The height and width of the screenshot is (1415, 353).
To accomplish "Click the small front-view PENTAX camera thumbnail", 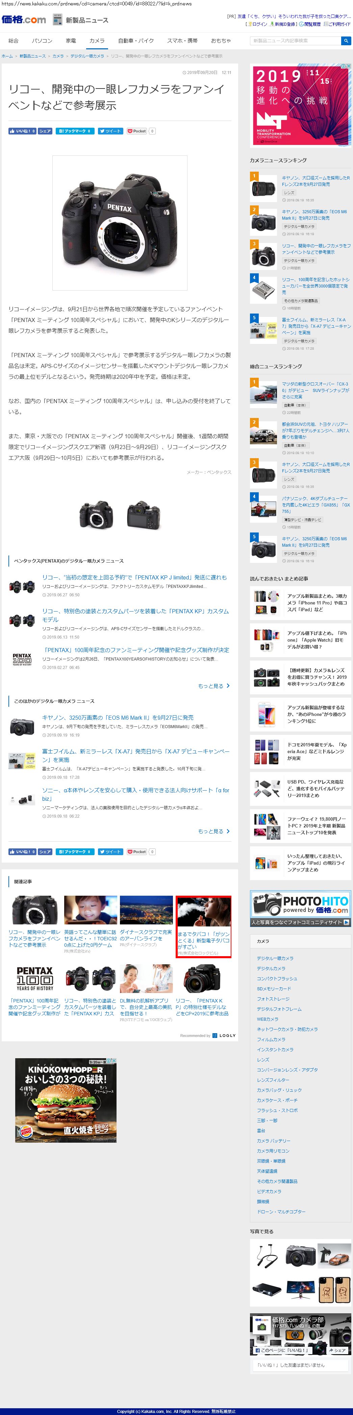I will point(96,515).
